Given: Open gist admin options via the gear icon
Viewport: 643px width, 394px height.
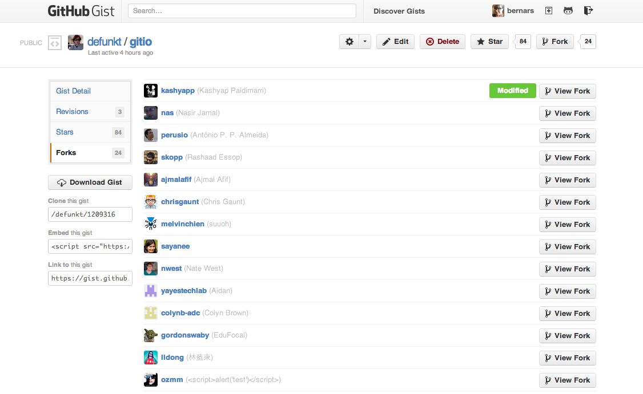Looking at the screenshot, I should tap(351, 41).
